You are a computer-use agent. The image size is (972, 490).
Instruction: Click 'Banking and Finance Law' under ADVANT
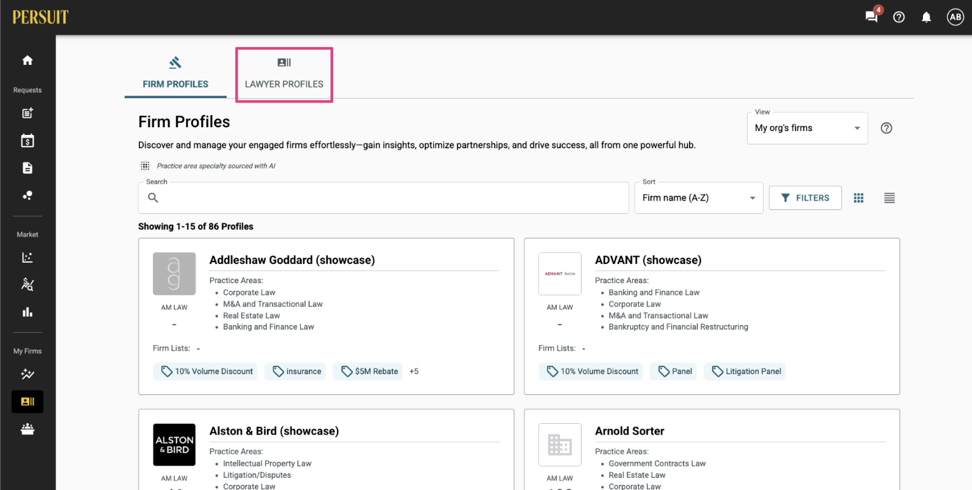(654, 293)
